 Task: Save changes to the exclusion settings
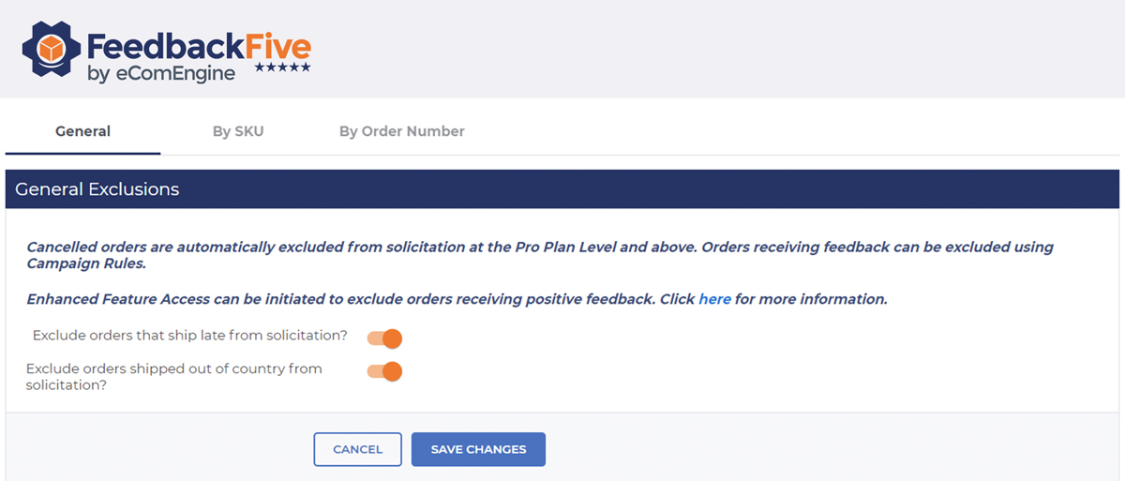pos(478,449)
